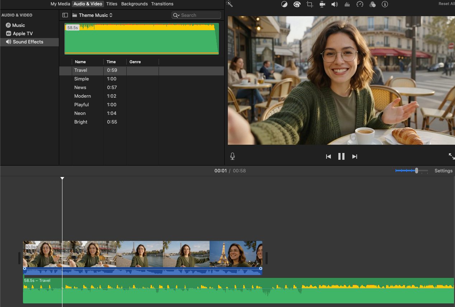Open the volume speaker tool
Viewport: 455px width, 307px height.
334,4
